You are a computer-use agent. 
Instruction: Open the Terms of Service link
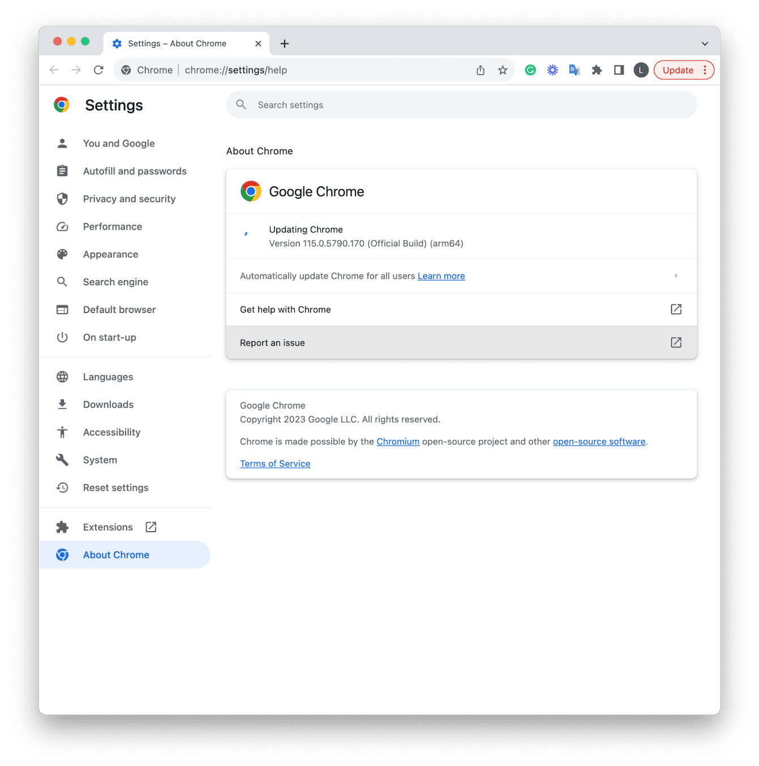coord(275,463)
